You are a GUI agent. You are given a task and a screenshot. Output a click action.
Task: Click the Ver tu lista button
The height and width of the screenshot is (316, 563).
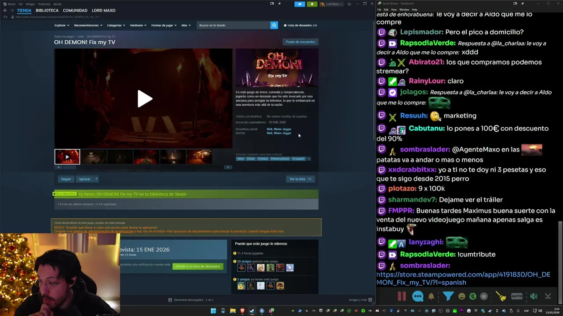coord(300,179)
